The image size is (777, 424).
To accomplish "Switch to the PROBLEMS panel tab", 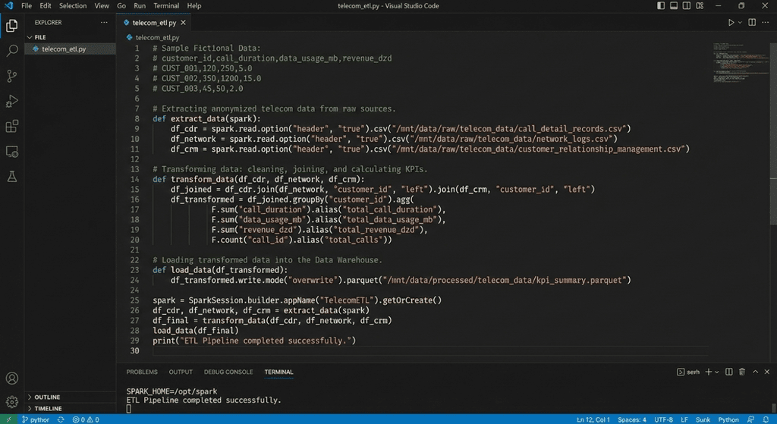I will (142, 372).
